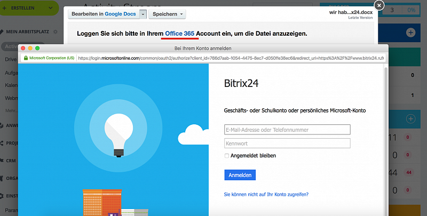Open 'Sie können nicht auf Ihr Konto zugreifen?' link
Screen dimensions: 427x216
(x=266, y=195)
